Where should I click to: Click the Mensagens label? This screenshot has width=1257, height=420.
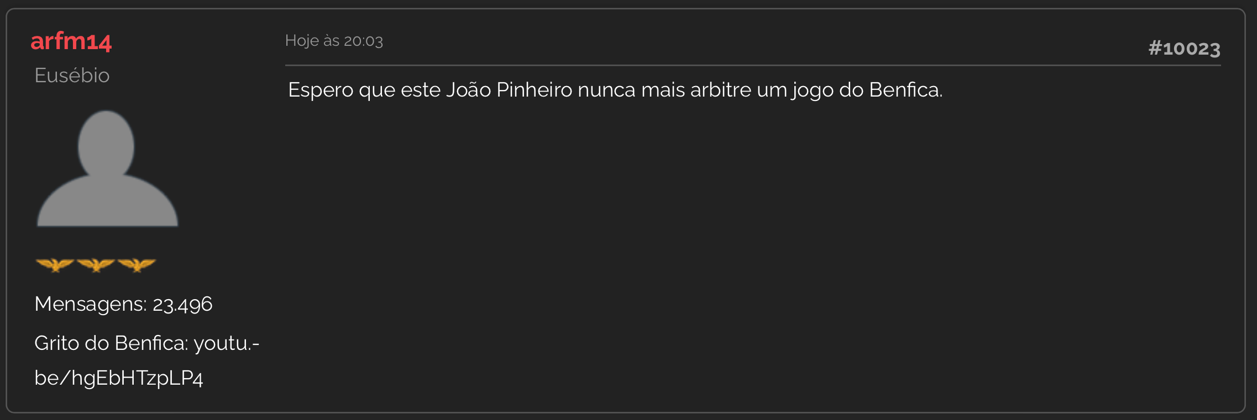point(91,304)
